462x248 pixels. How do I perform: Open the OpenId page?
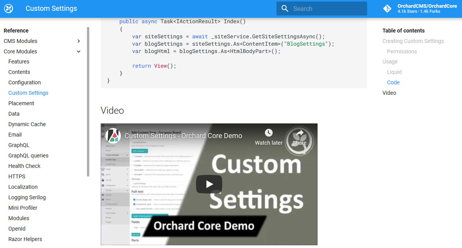point(17,229)
